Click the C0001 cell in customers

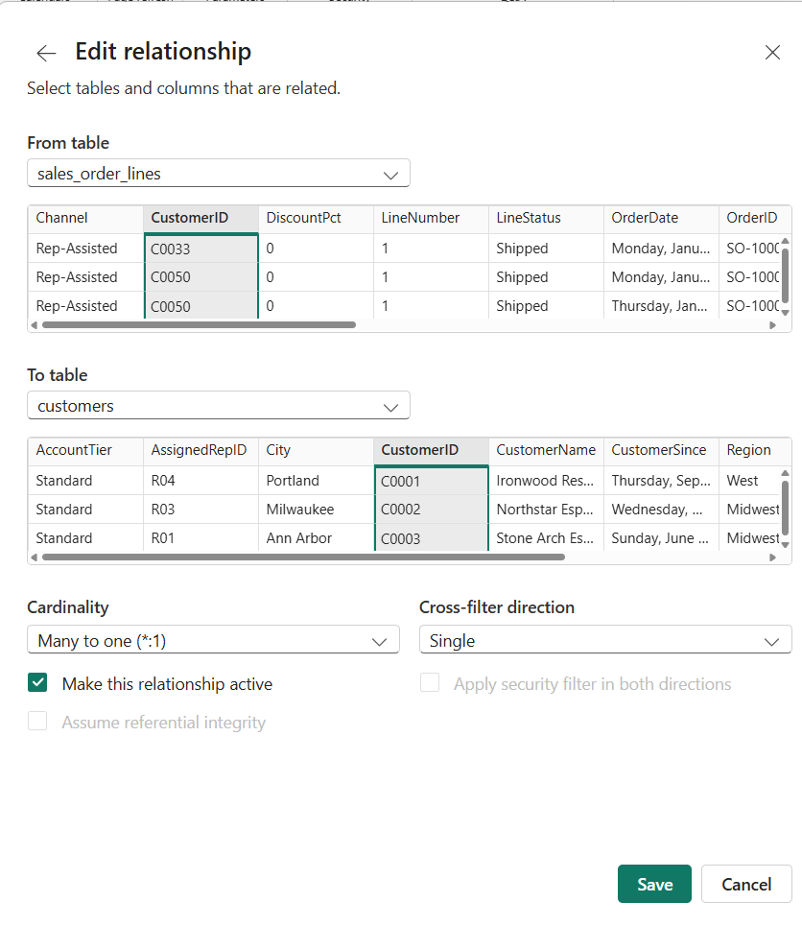pos(431,481)
